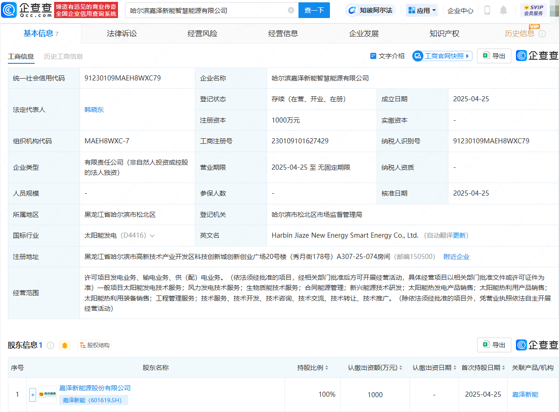
Task: Click 哈尔滨市松北区市场监督管理局 text
Action: (x=317, y=215)
